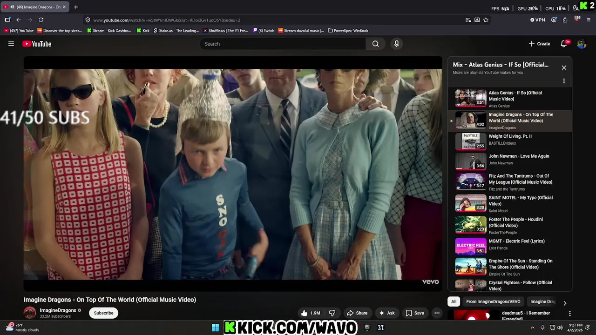Play SAINT MOTEL - My Type
596x335 pixels.
click(510, 204)
